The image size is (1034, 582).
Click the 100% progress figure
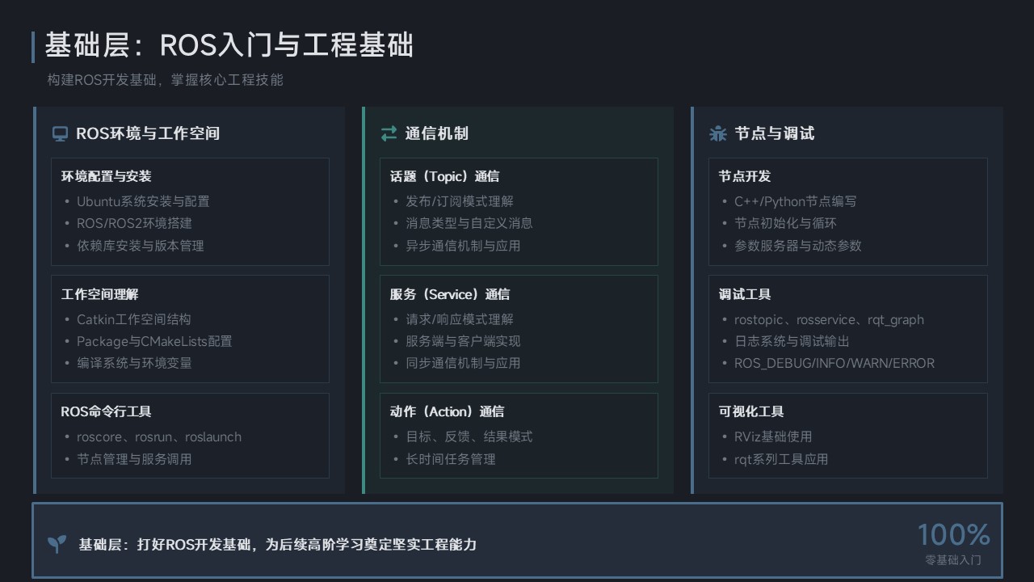(953, 534)
